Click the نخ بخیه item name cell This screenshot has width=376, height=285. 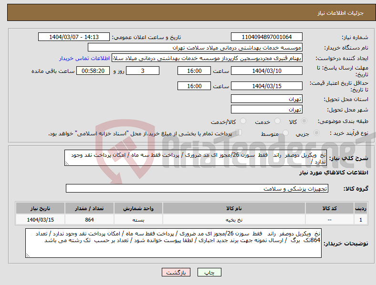[234, 219]
